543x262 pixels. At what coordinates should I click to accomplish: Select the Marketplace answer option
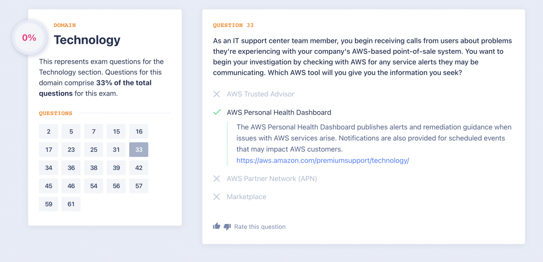click(246, 196)
